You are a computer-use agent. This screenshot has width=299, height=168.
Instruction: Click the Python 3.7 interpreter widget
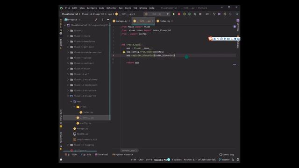coord(200,160)
